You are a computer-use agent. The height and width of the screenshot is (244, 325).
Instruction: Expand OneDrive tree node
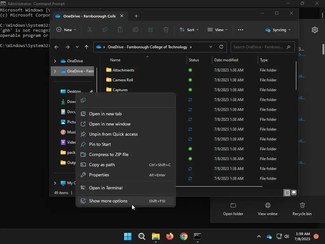(55, 61)
